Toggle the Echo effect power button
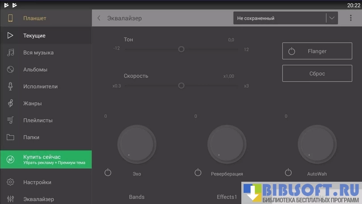Viewport: 362px width, 204px height. (108, 172)
